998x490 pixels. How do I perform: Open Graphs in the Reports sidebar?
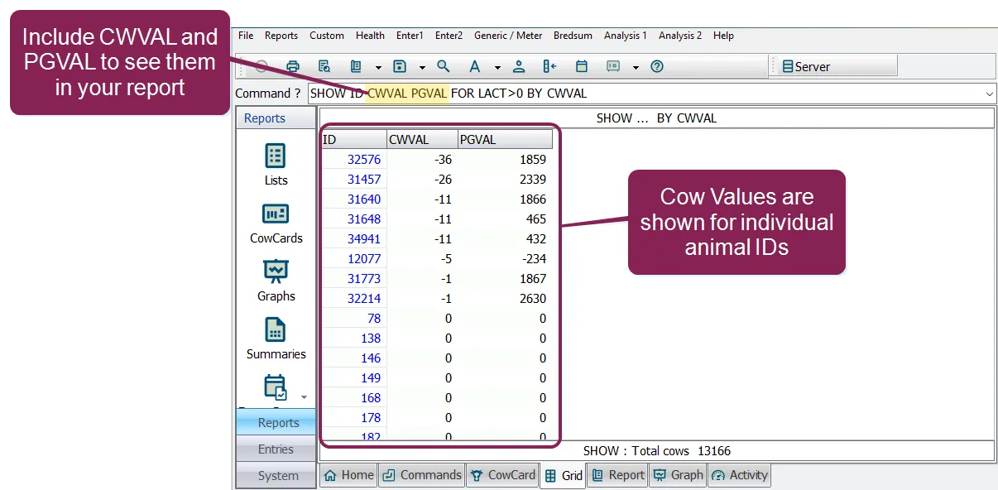[276, 281]
